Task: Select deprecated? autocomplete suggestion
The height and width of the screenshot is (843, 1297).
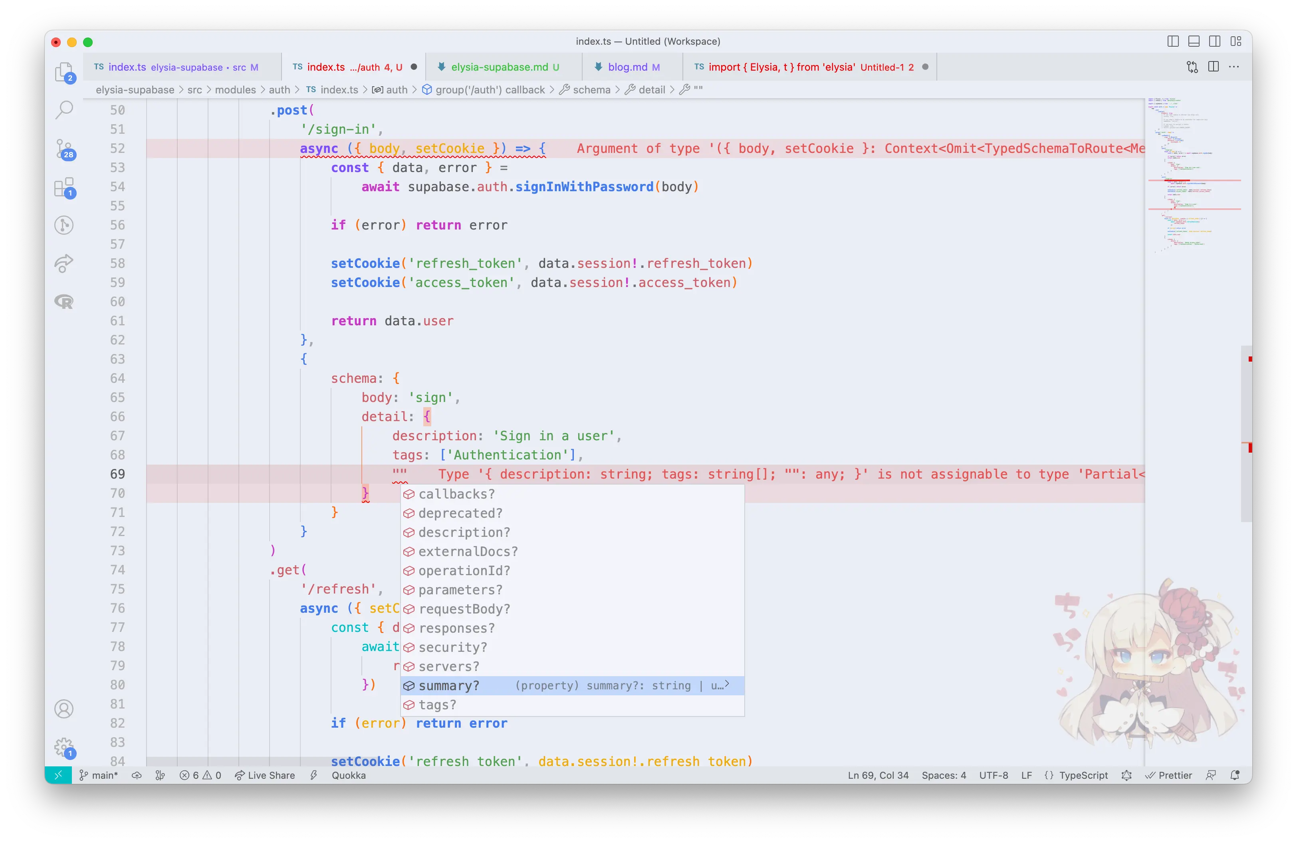Action: (573, 513)
